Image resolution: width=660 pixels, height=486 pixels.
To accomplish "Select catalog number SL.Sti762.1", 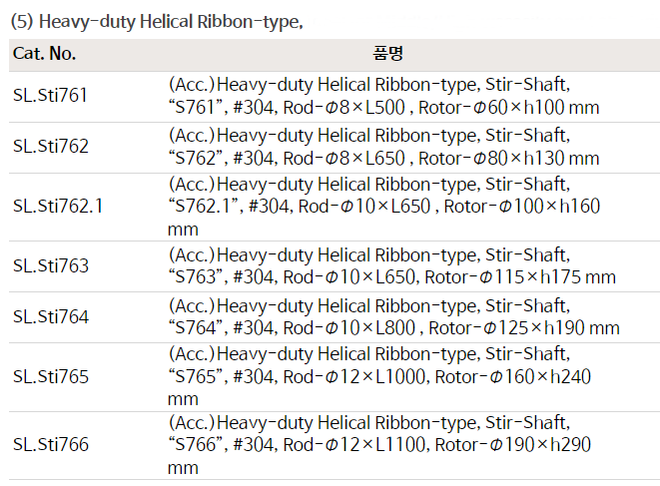I will coord(58,207).
